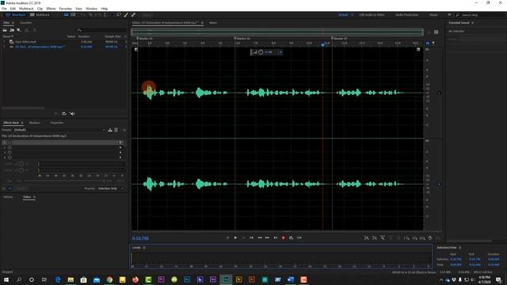Image resolution: width=507 pixels, height=285 pixels.
Task: Toggle power for effect slot 2
Action: [10, 148]
